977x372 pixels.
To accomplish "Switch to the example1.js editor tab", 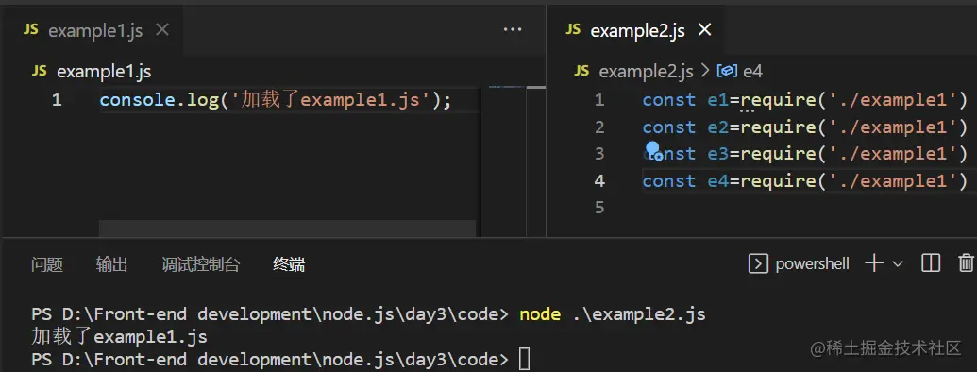I will point(93,30).
